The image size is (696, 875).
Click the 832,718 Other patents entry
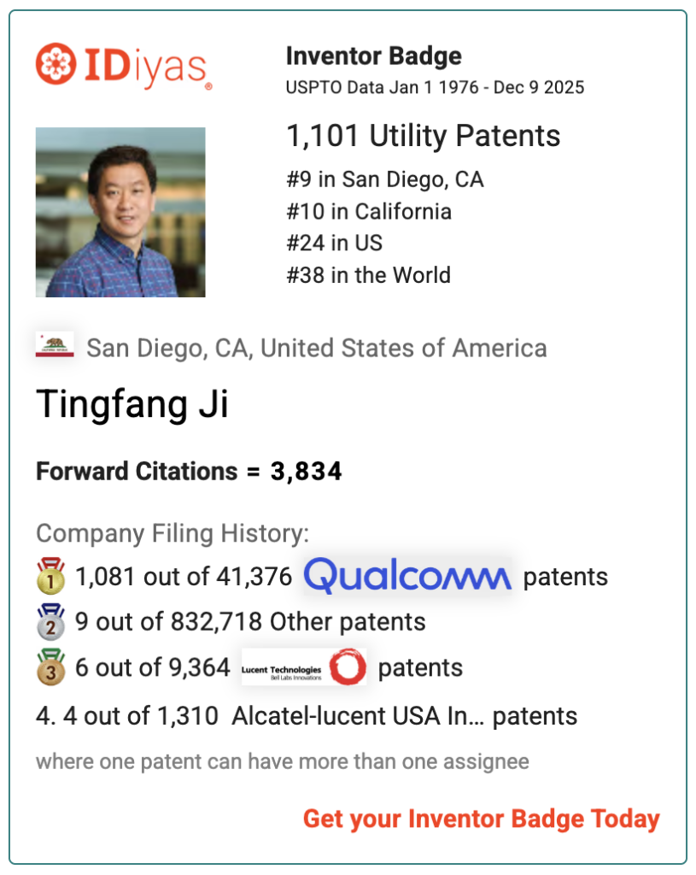[250, 621]
